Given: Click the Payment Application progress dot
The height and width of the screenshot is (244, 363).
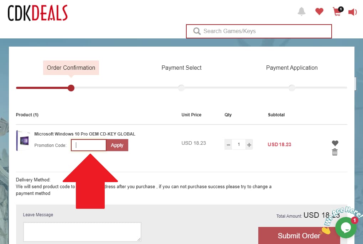Looking at the screenshot, I should [292, 88].
